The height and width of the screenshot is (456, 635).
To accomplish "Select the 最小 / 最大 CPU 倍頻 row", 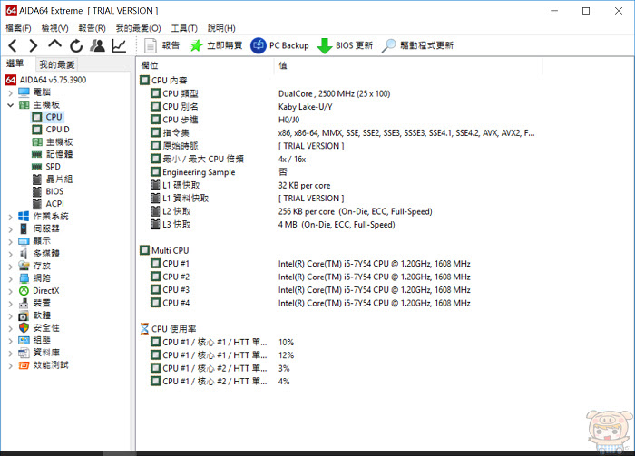I will pos(339,159).
